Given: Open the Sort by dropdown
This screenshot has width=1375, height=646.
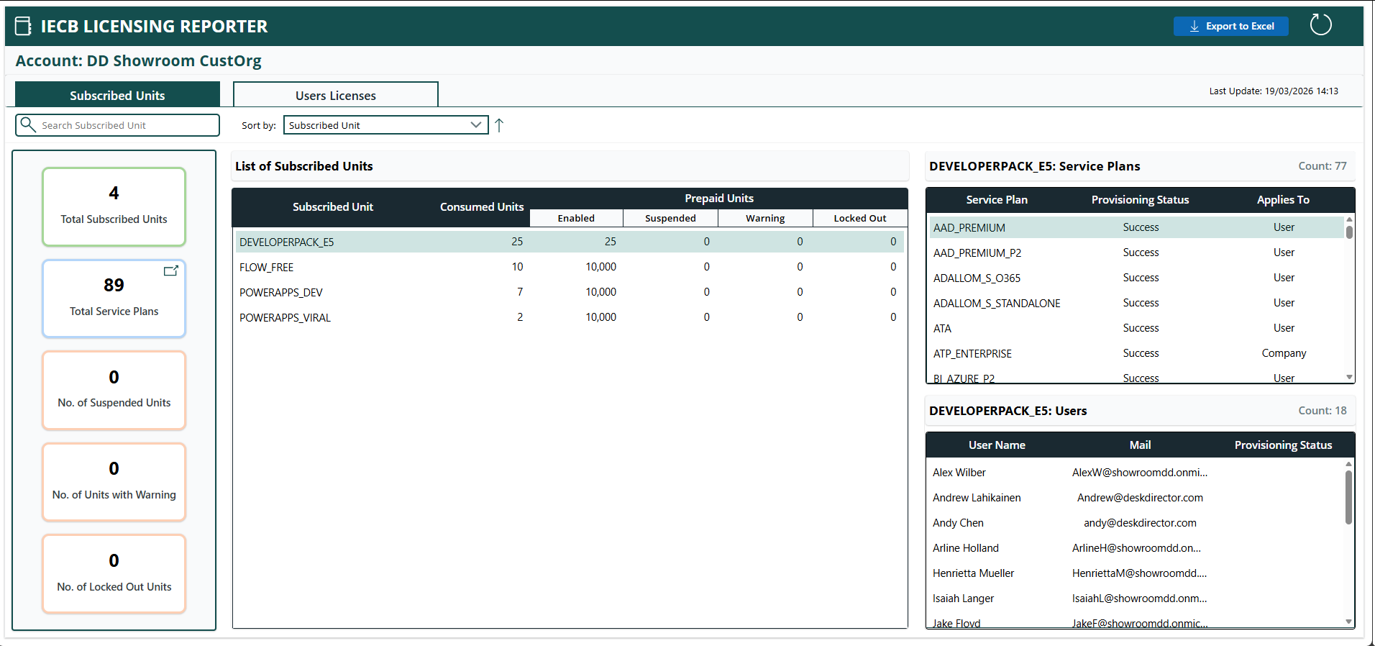Looking at the screenshot, I should (385, 125).
